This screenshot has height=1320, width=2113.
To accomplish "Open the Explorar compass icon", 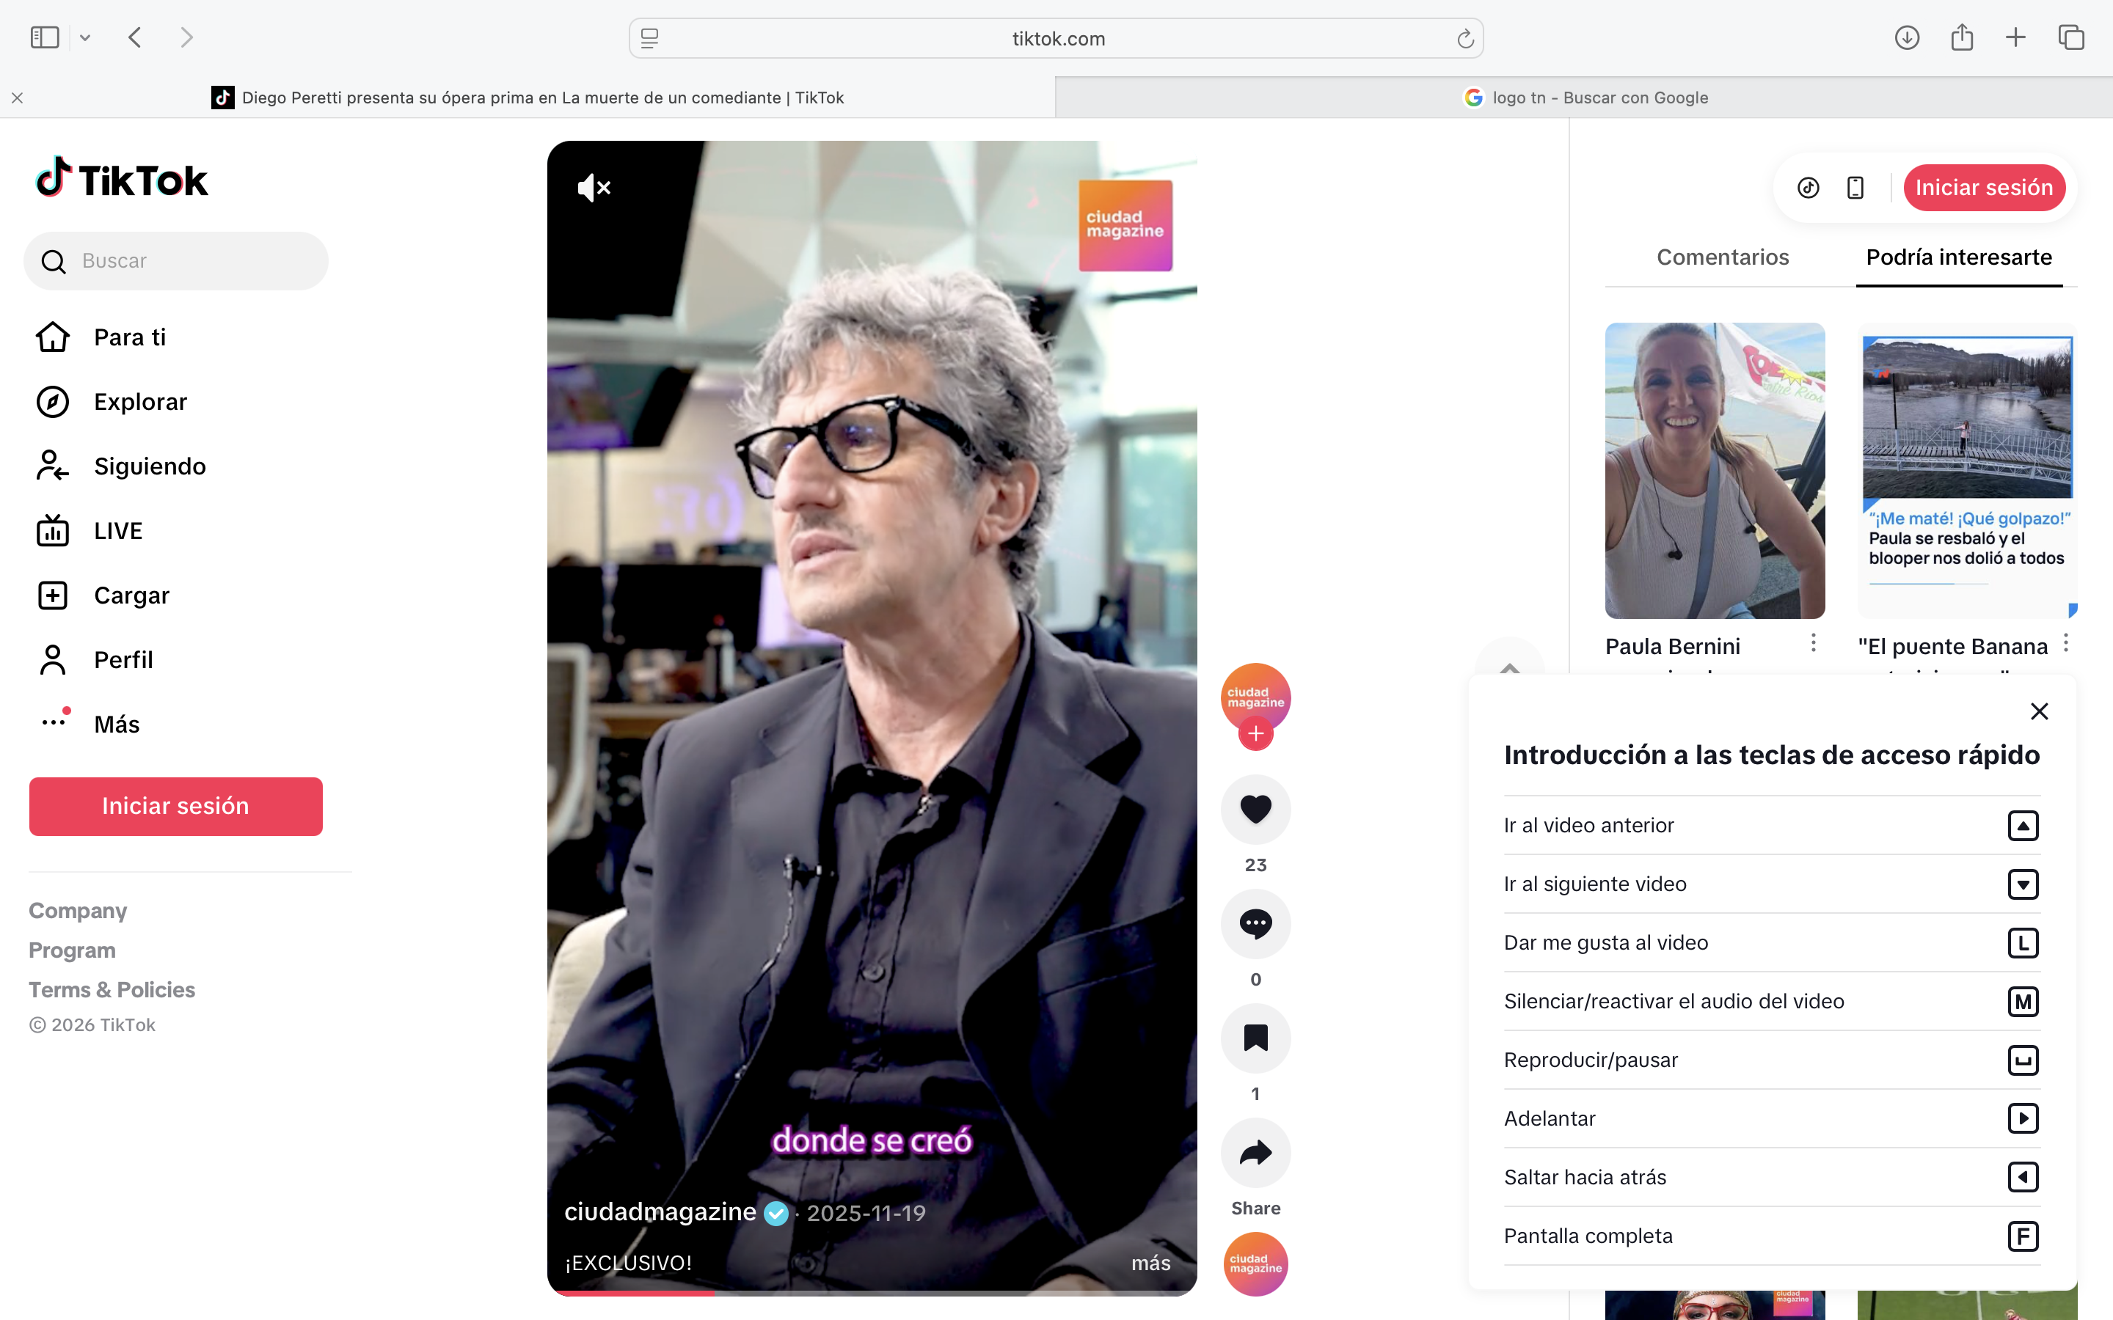I will (52, 402).
